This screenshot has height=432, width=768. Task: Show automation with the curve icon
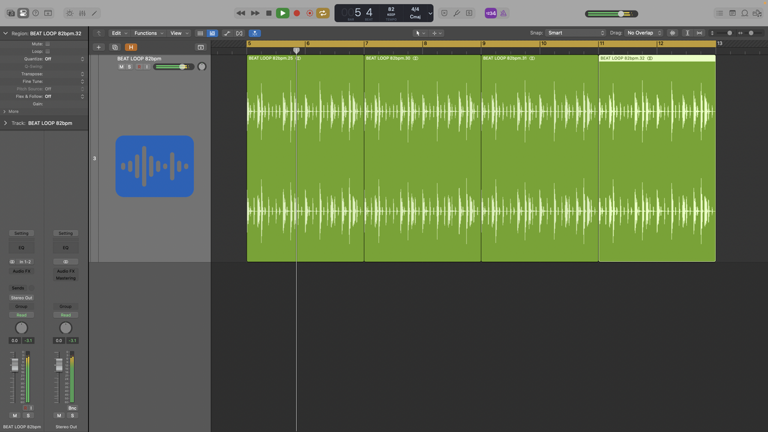(x=227, y=33)
